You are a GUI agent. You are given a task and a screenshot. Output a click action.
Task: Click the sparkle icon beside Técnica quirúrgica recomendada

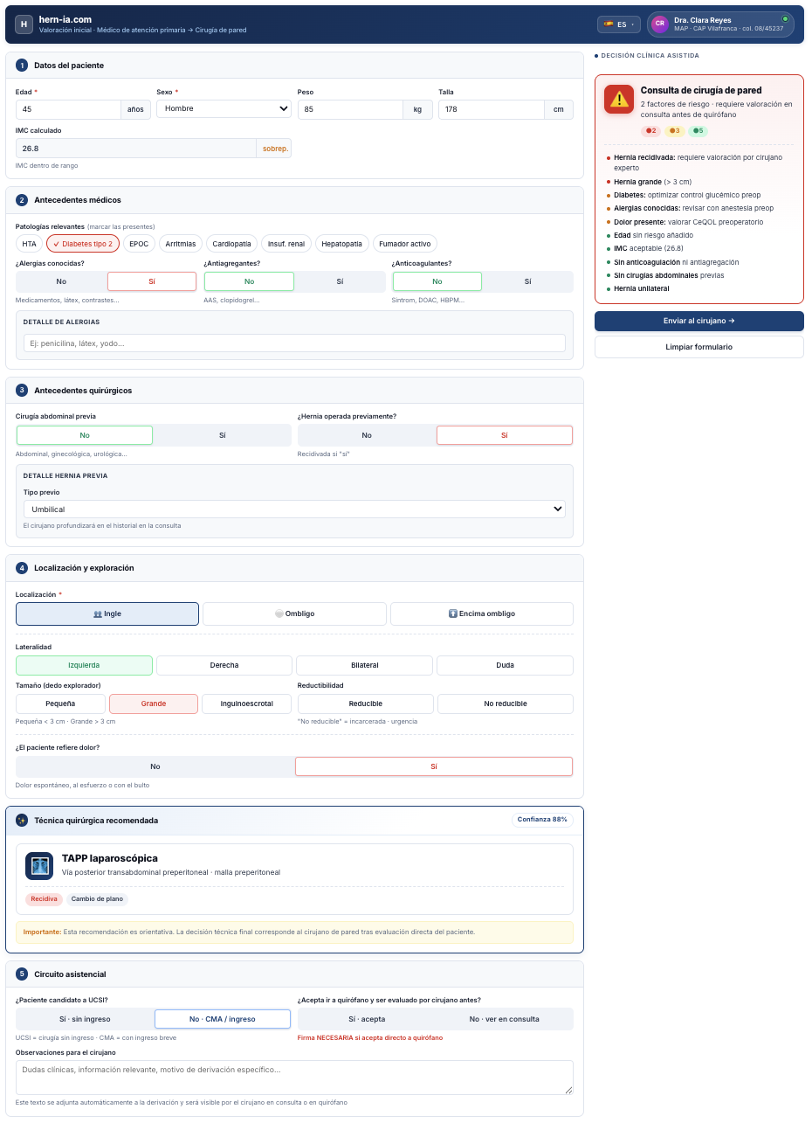22,821
